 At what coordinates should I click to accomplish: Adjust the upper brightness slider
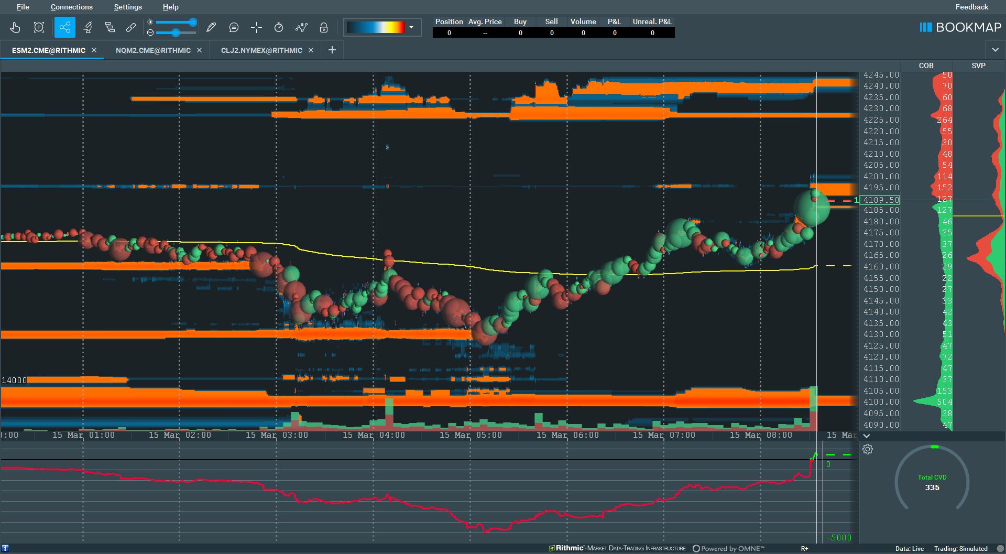[x=176, y=22]
